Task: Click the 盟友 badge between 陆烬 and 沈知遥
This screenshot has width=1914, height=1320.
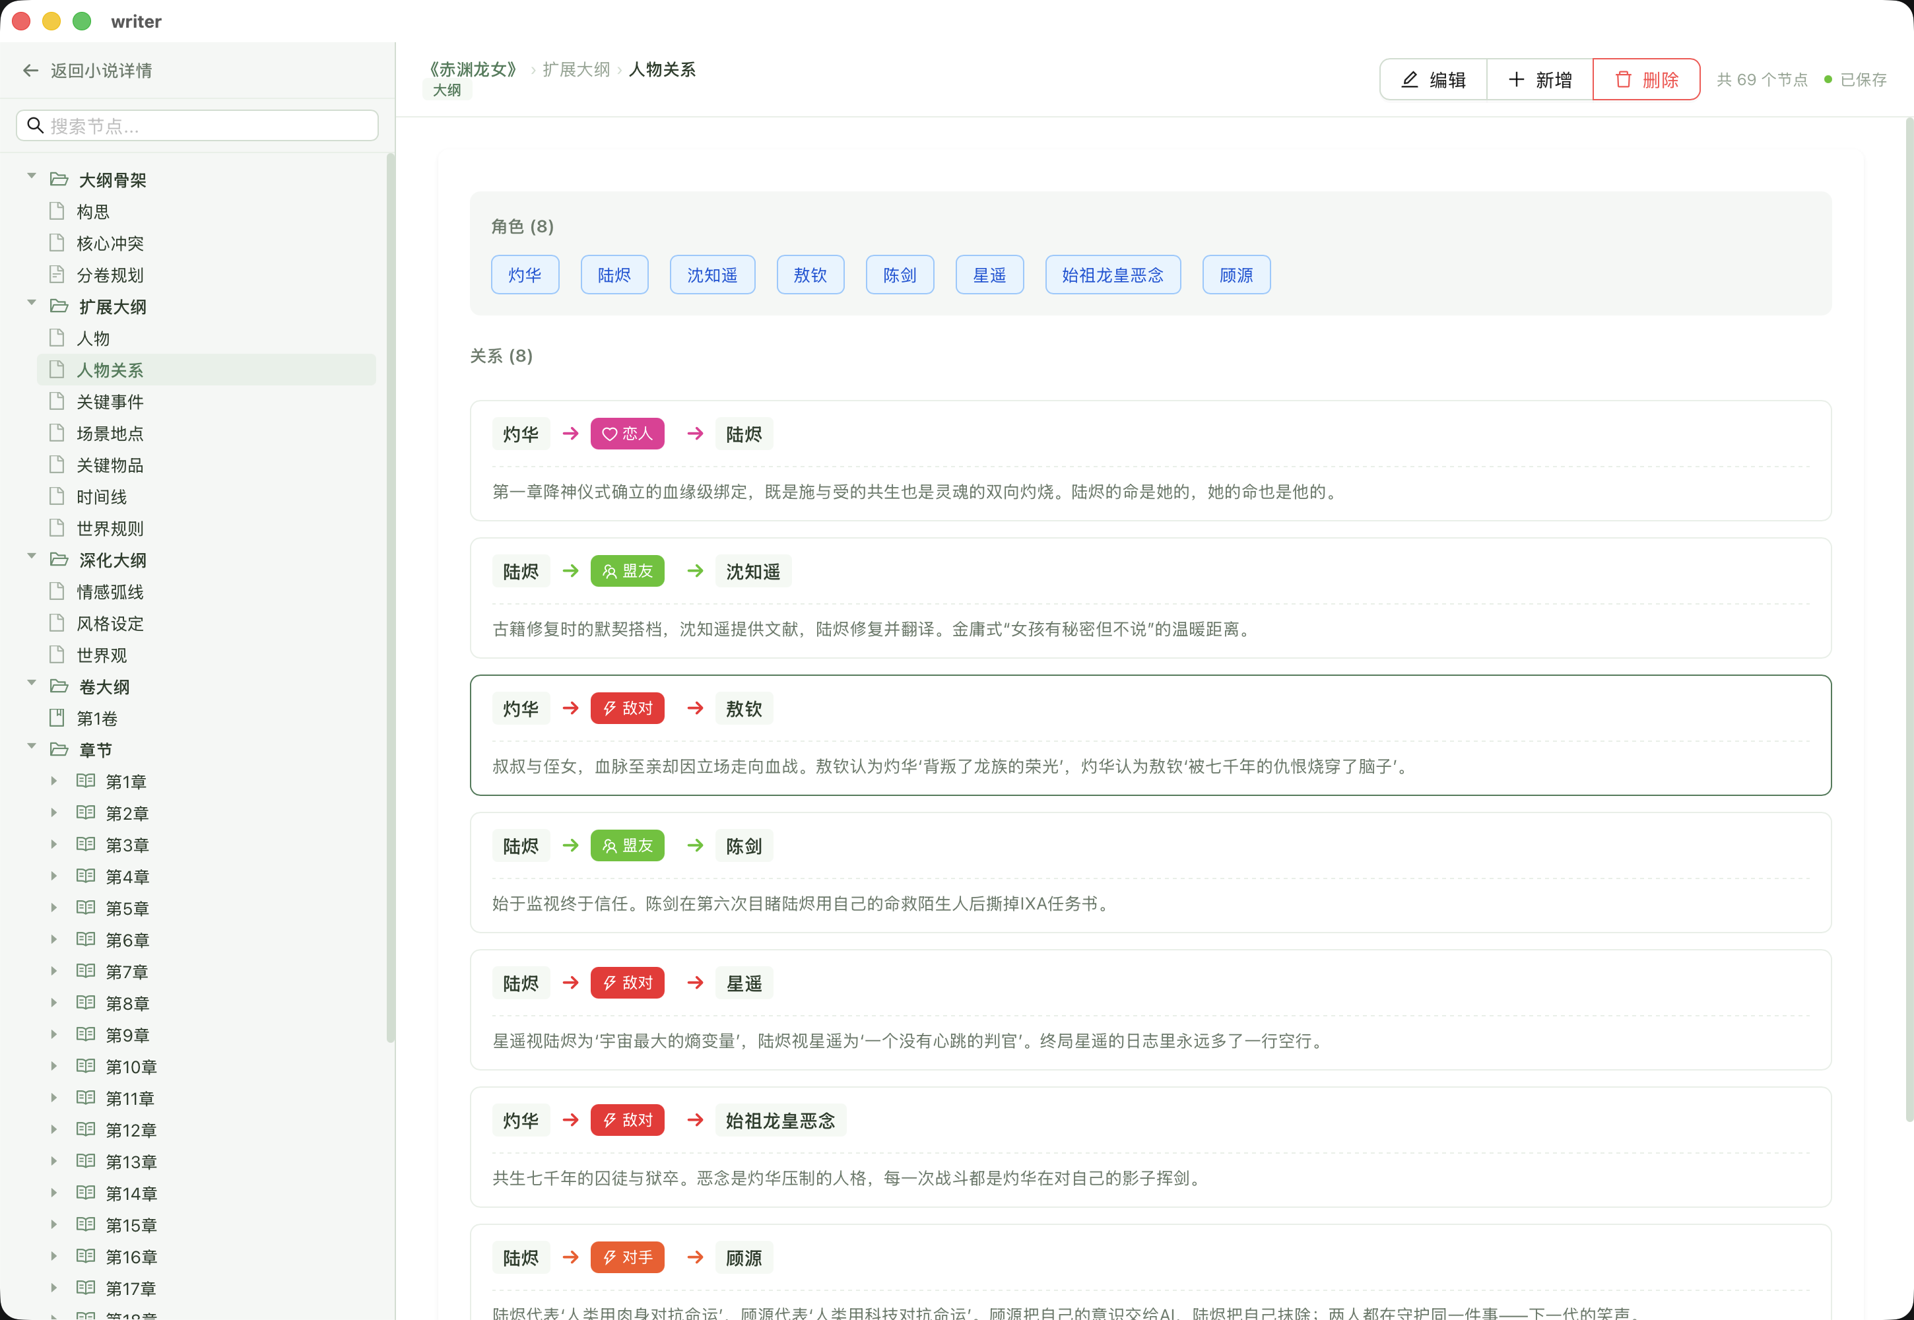Action: coord(627,571)
